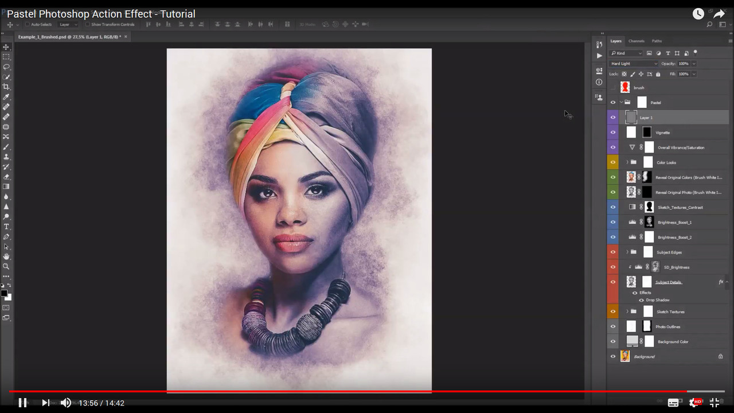Hide the Color Looks group
The image size is (734, 413).
613,162
